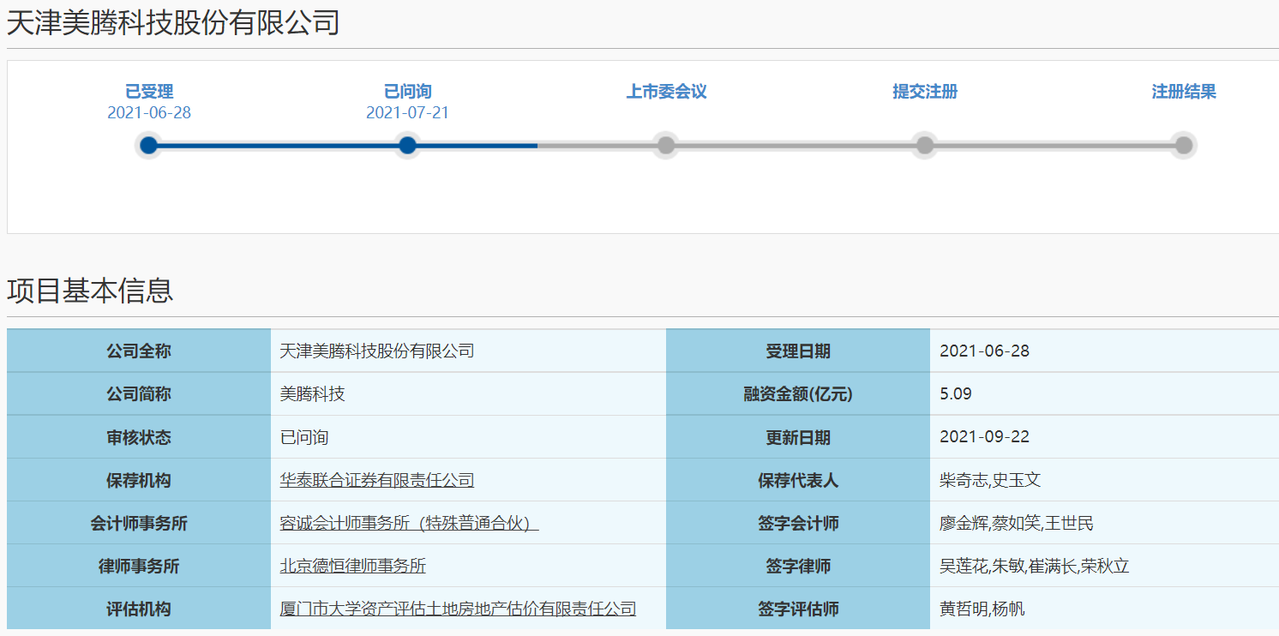Open the 北京德恒律师事务所 law firm link
This screenshot has width=1279, height=636.
pos(353,566)
